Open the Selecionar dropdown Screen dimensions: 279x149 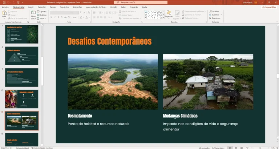point(215,18)
